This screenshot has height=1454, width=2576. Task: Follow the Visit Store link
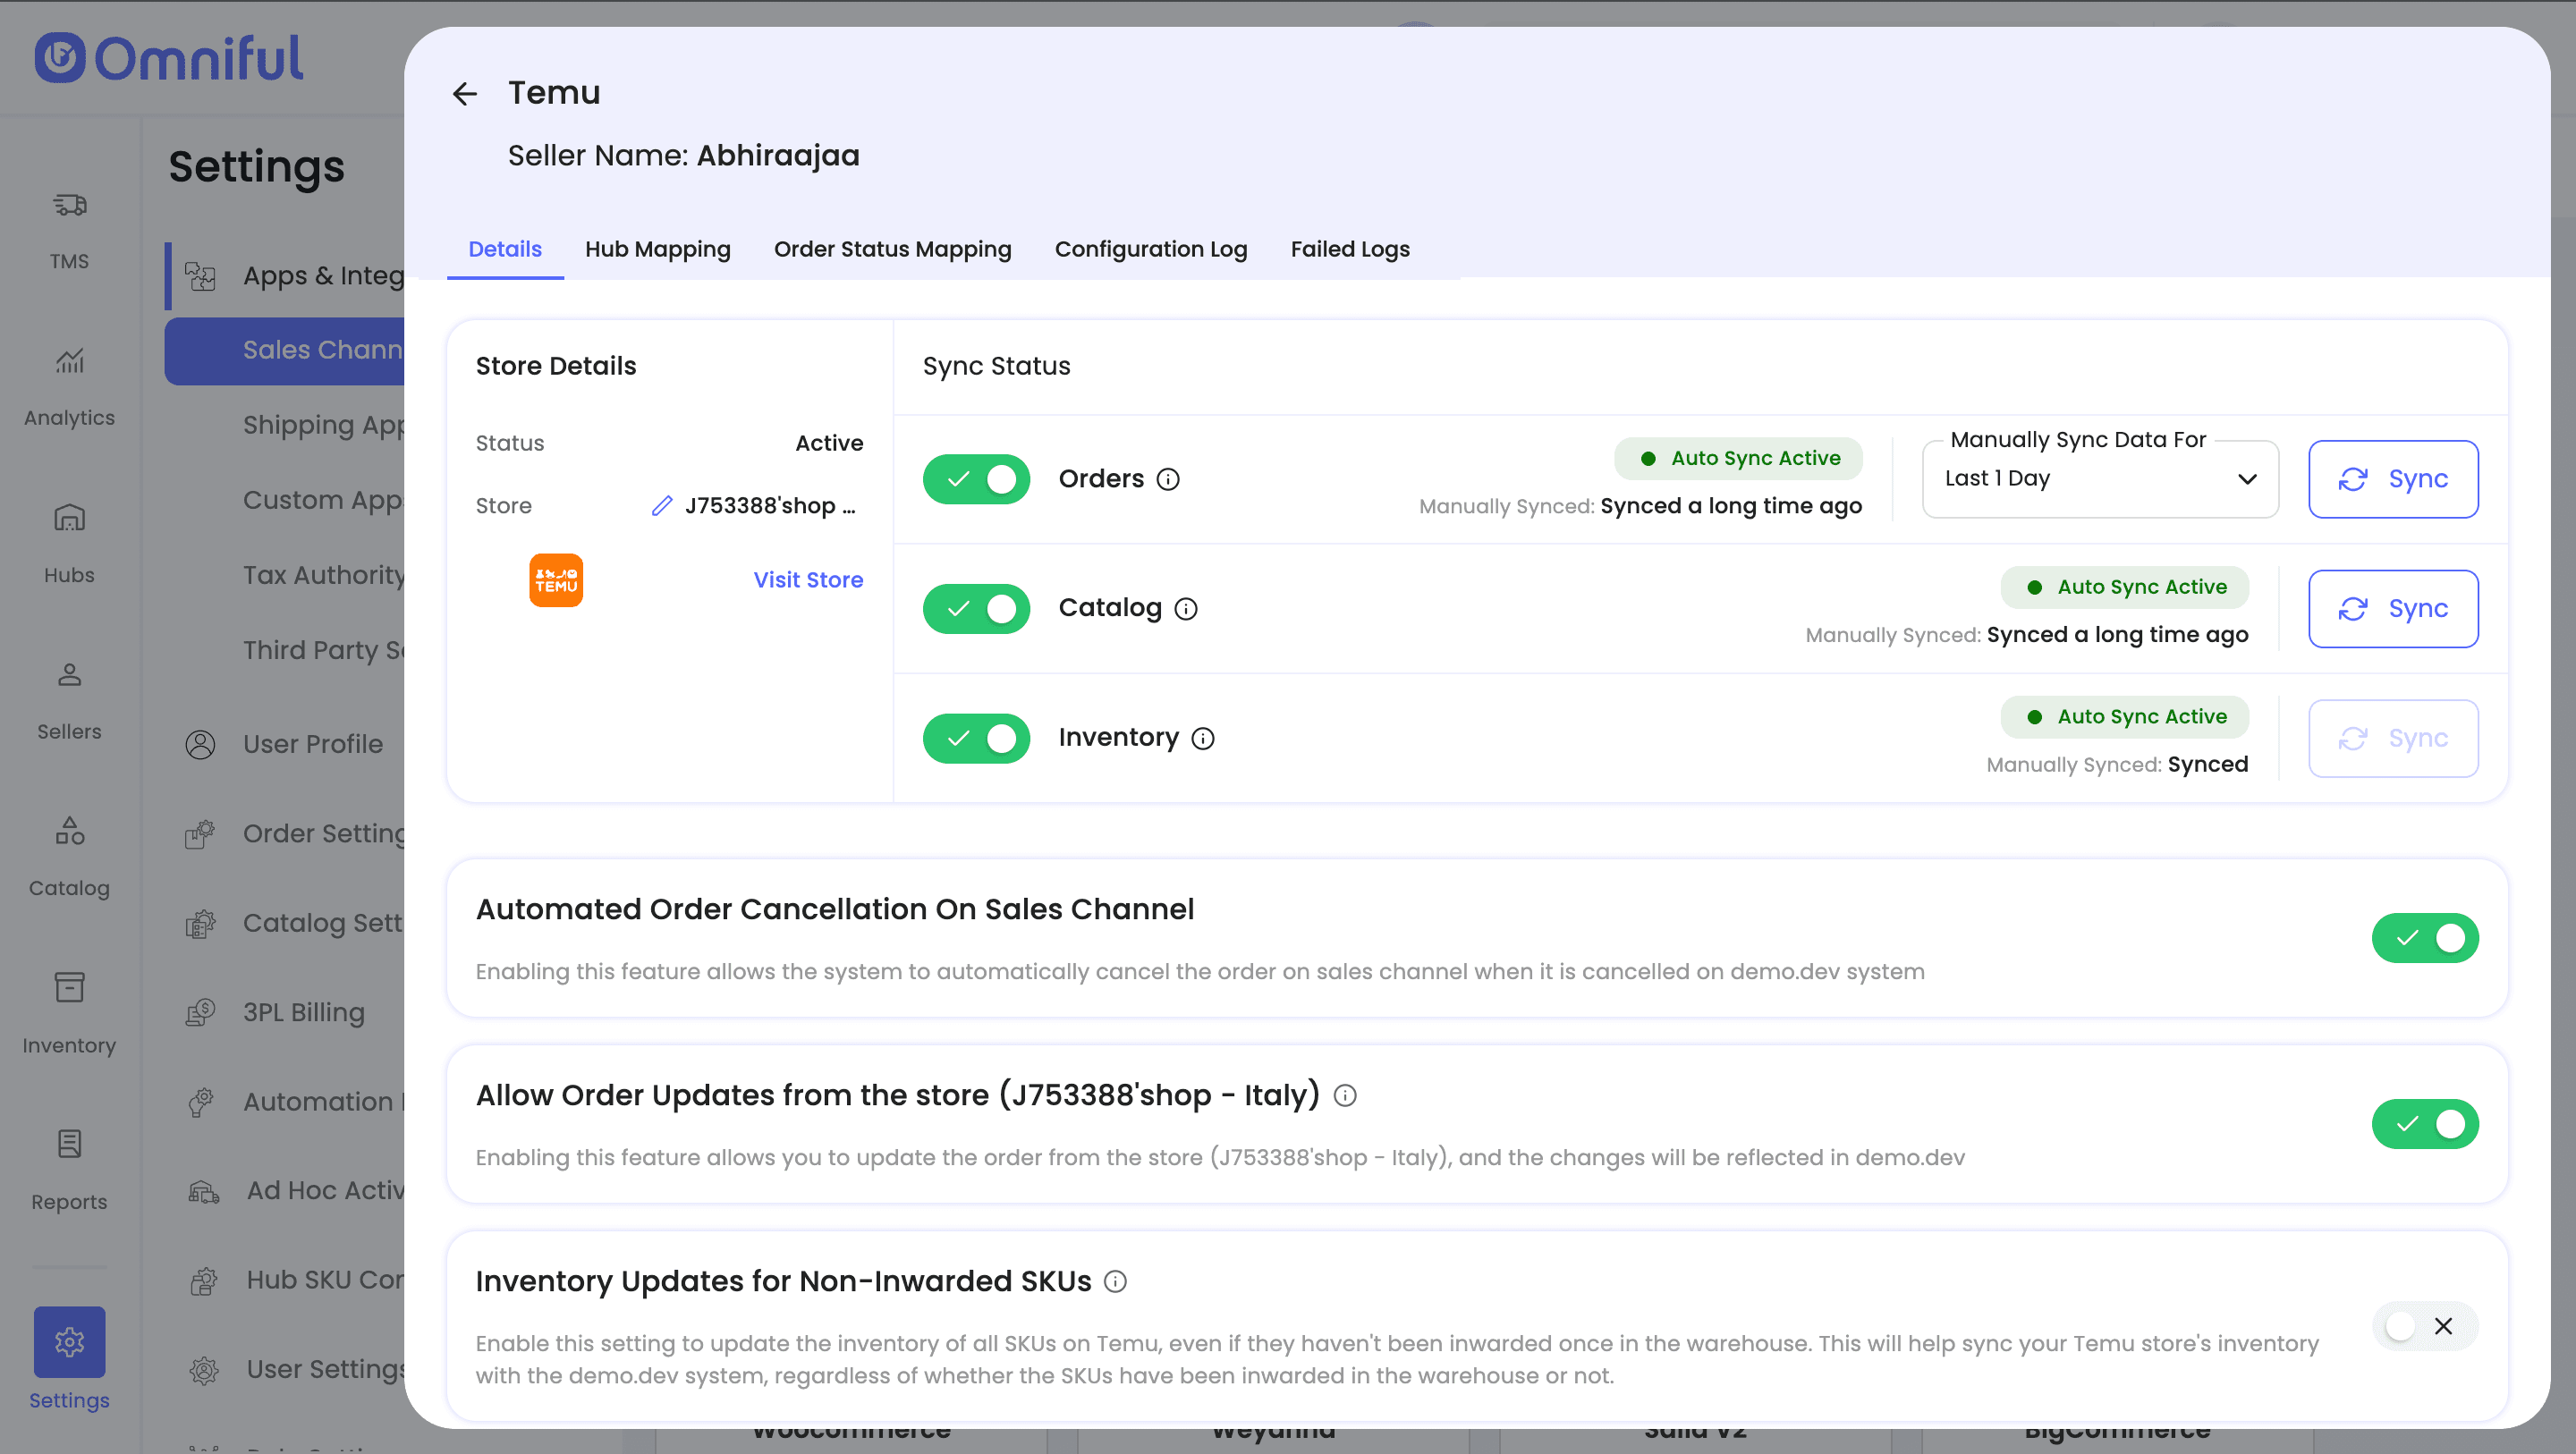807,580
